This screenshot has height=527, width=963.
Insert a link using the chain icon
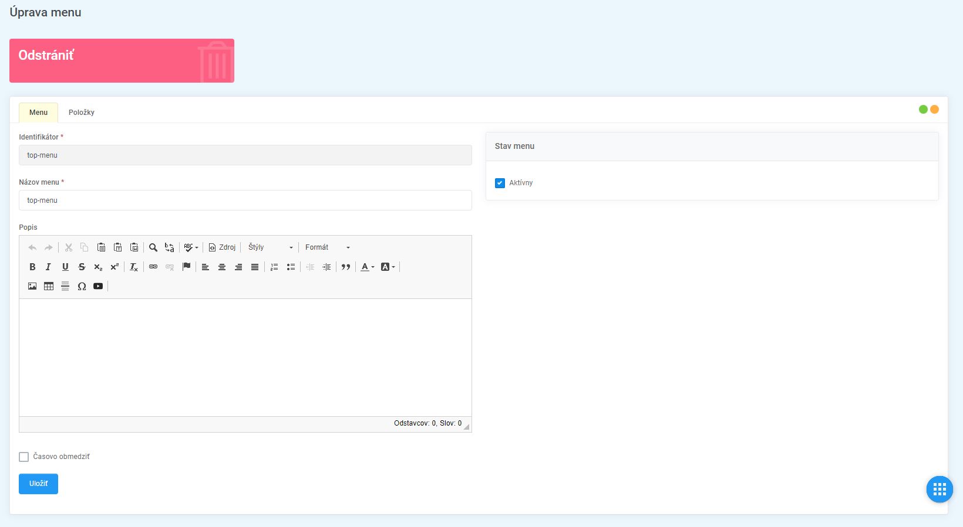pyautogui.click(x=153, y=267)
